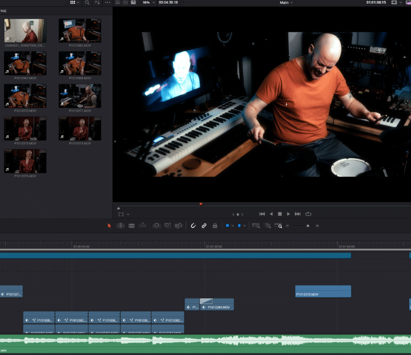The height and width of the screenshot is (355, 411).
Task: Click Custom Zoom icon
Action: (278, 226)
